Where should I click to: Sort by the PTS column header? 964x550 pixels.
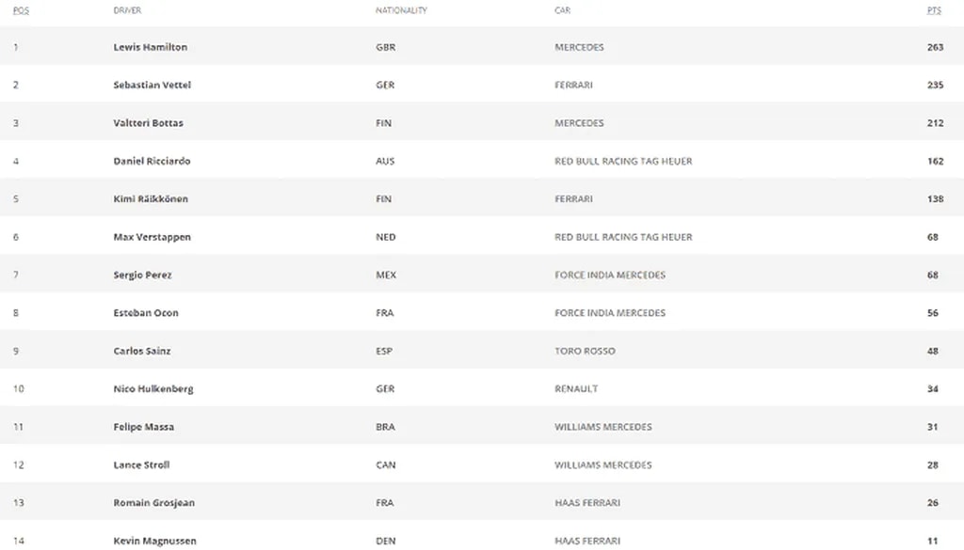pyautogui.click(x=933, y=10)
